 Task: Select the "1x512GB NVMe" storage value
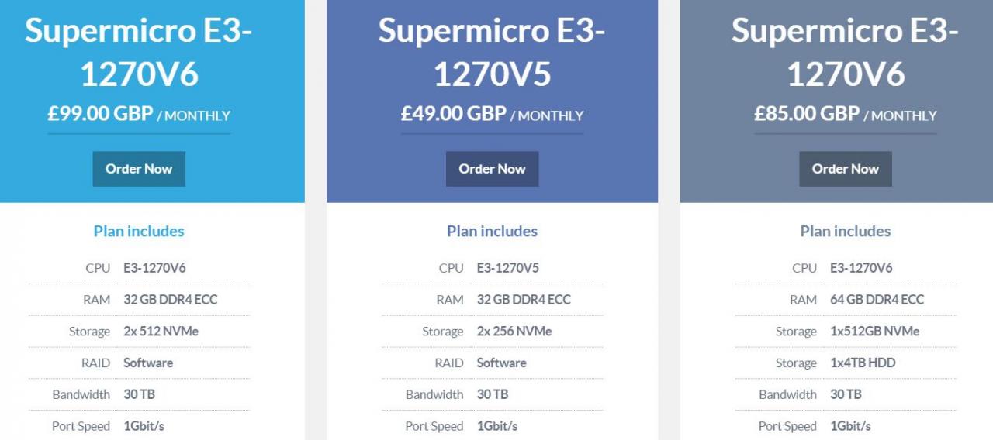tap(874, 331)
